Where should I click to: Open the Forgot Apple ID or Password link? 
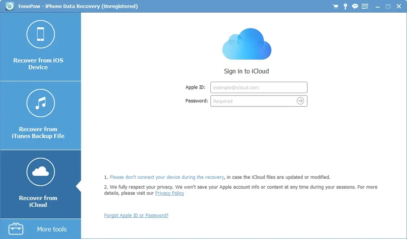136,215
